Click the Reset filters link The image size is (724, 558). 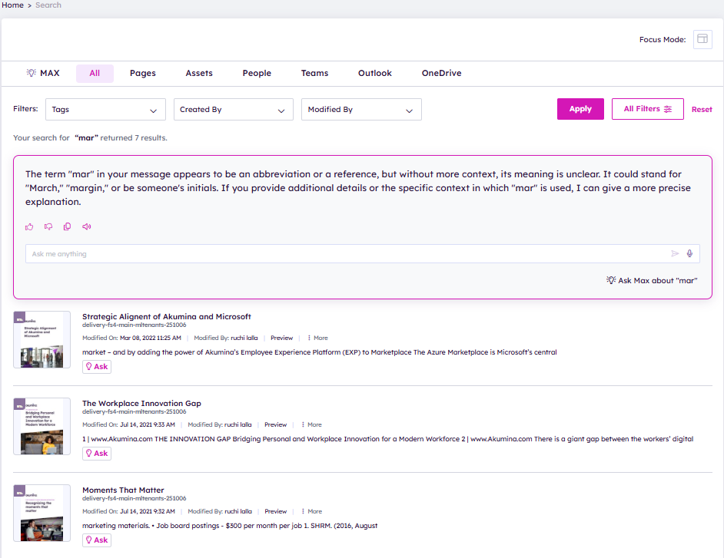pyautogui.click(x=702, y=110)
